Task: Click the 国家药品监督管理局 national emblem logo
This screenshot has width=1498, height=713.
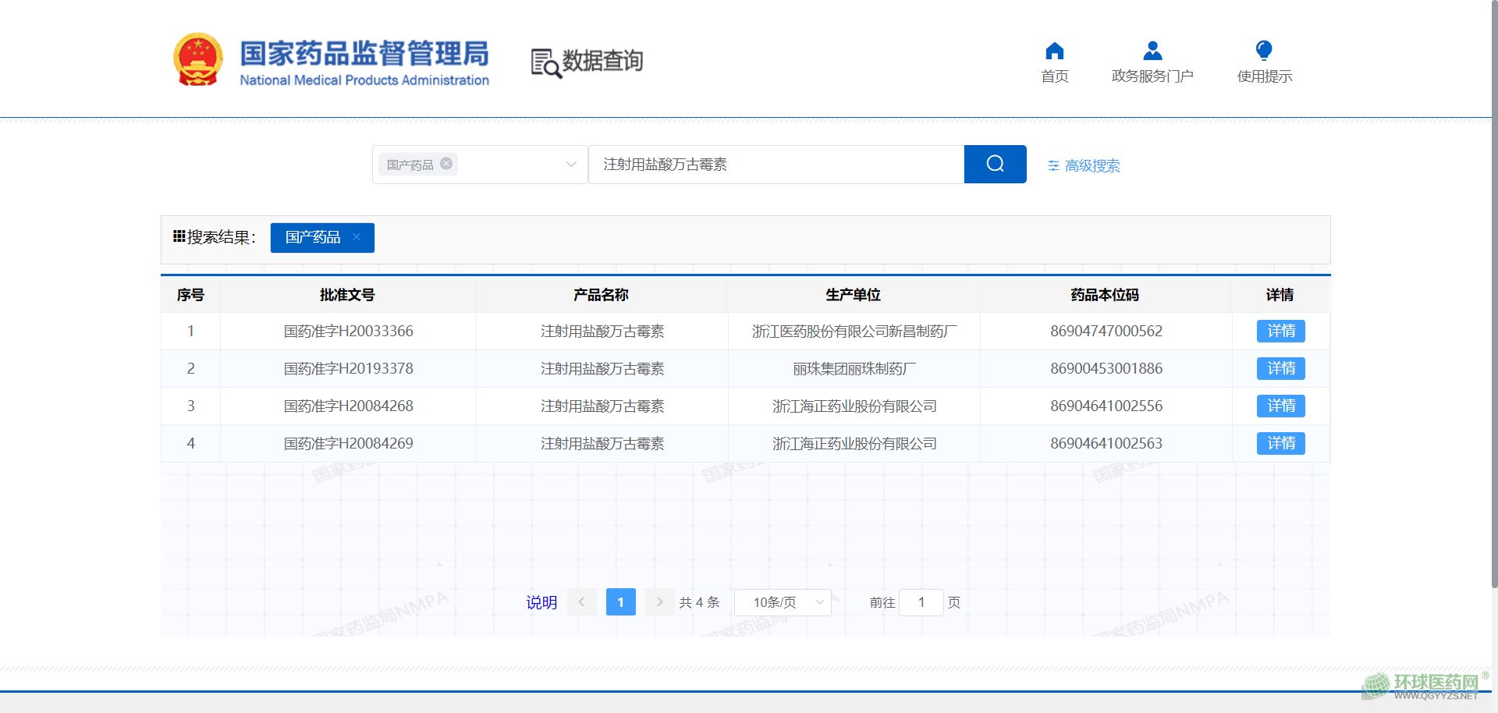Action: click(x=197, y=59)
